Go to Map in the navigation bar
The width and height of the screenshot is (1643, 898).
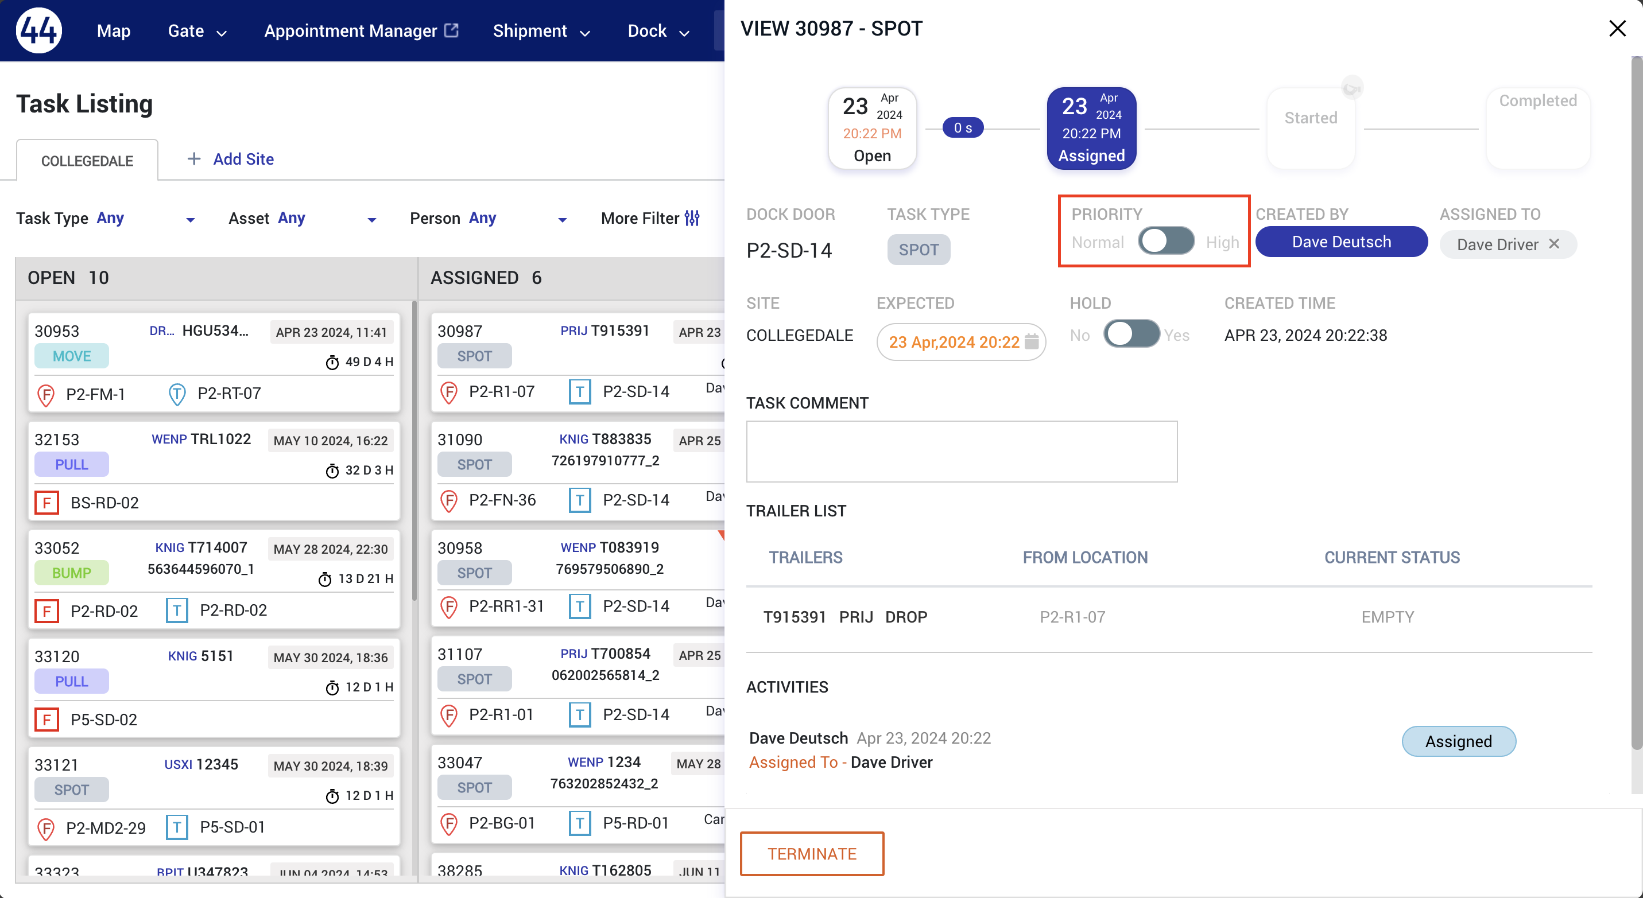pos(114,30)
